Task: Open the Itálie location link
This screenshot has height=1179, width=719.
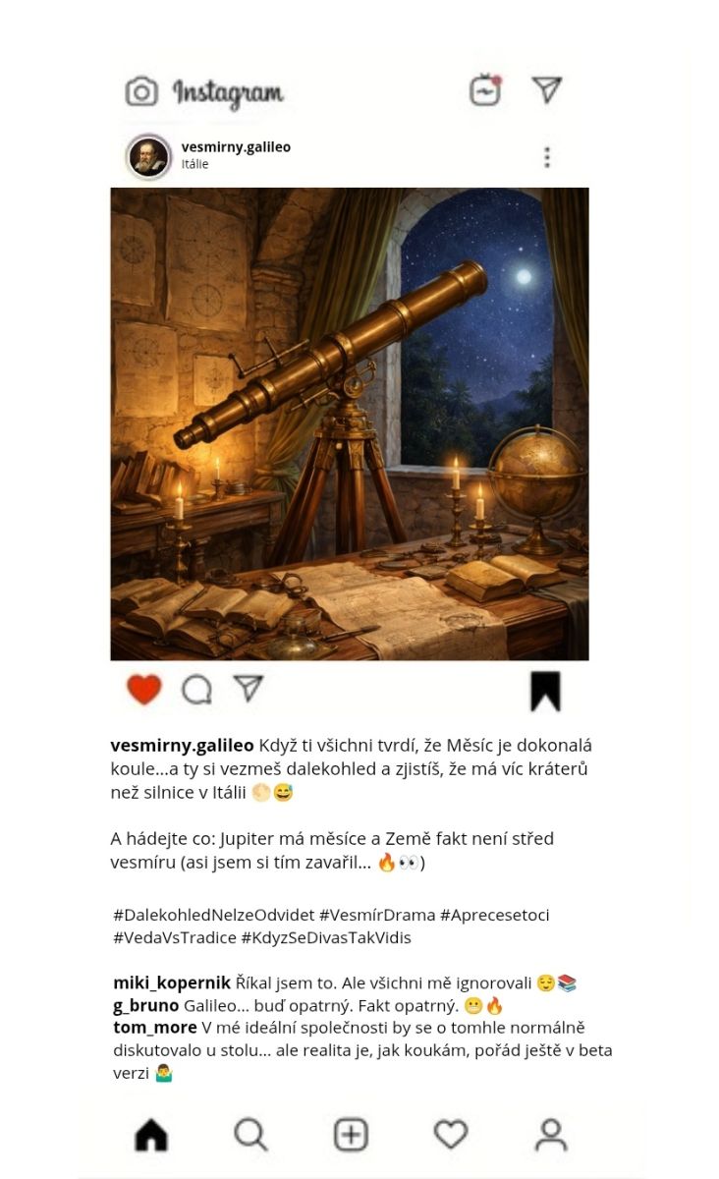Action: pyautogui.click(x=194, y=164)
